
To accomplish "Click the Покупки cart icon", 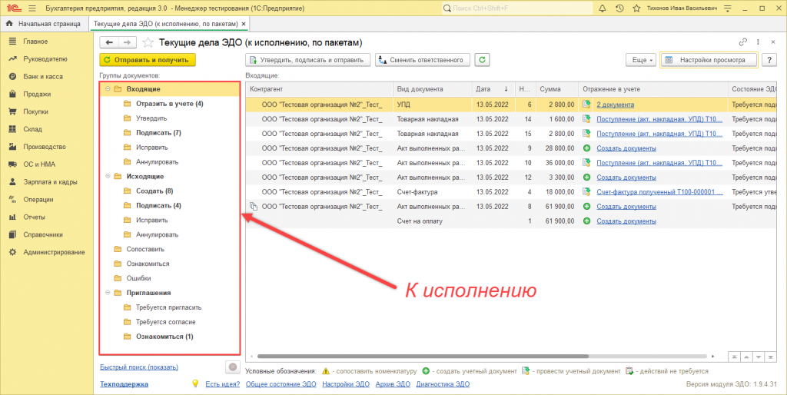I will [x=13, y=111].
